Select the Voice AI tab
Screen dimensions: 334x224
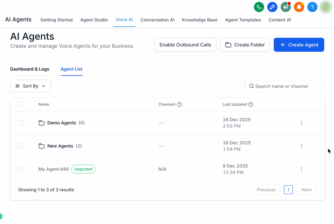(x=124, y=20)
